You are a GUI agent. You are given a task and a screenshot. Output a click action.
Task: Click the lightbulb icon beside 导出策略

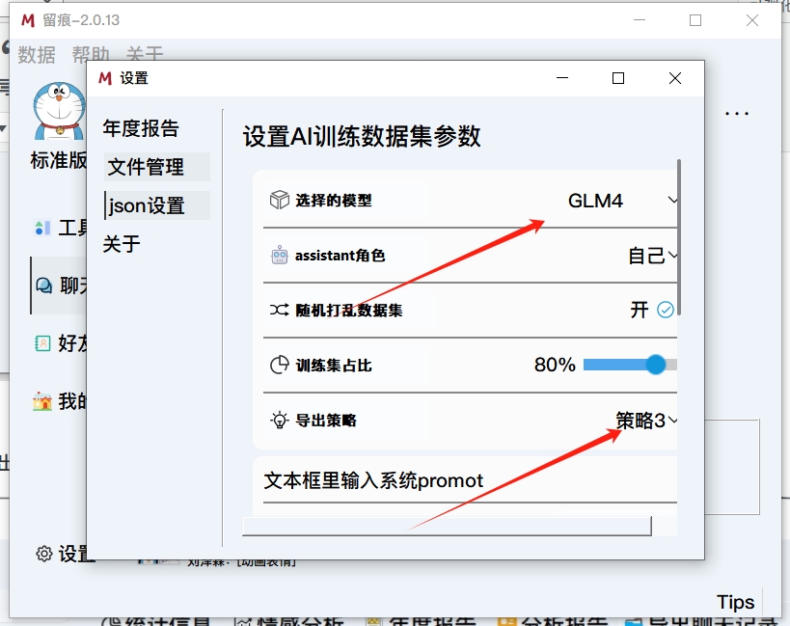point(279,420)
